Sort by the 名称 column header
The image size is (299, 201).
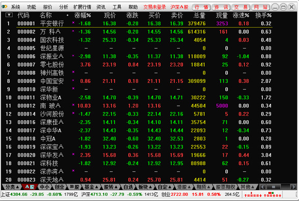click(x=46, y=15)
